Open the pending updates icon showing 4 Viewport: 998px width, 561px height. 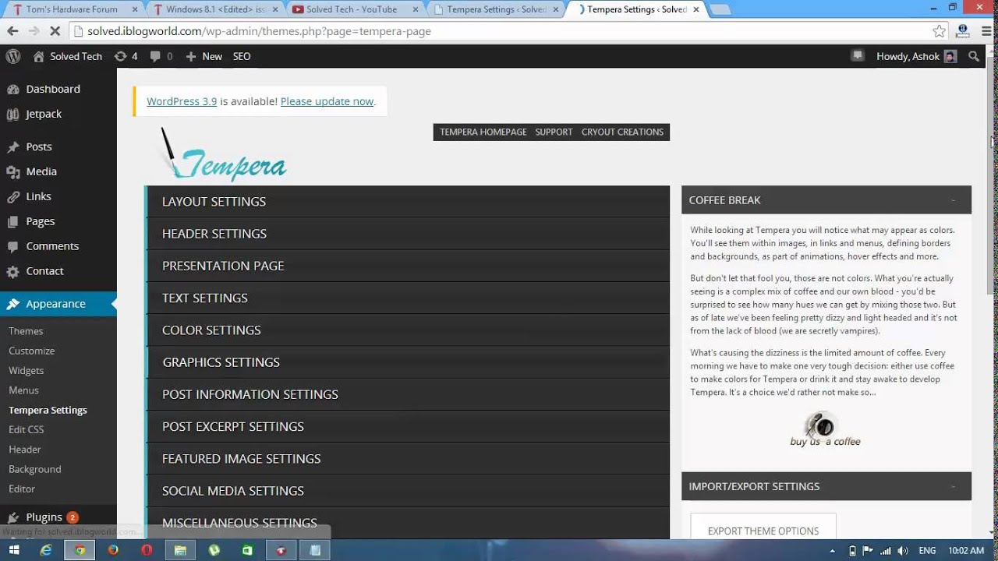[126, 56]
